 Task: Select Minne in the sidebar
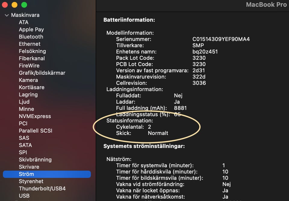point(26,109)
